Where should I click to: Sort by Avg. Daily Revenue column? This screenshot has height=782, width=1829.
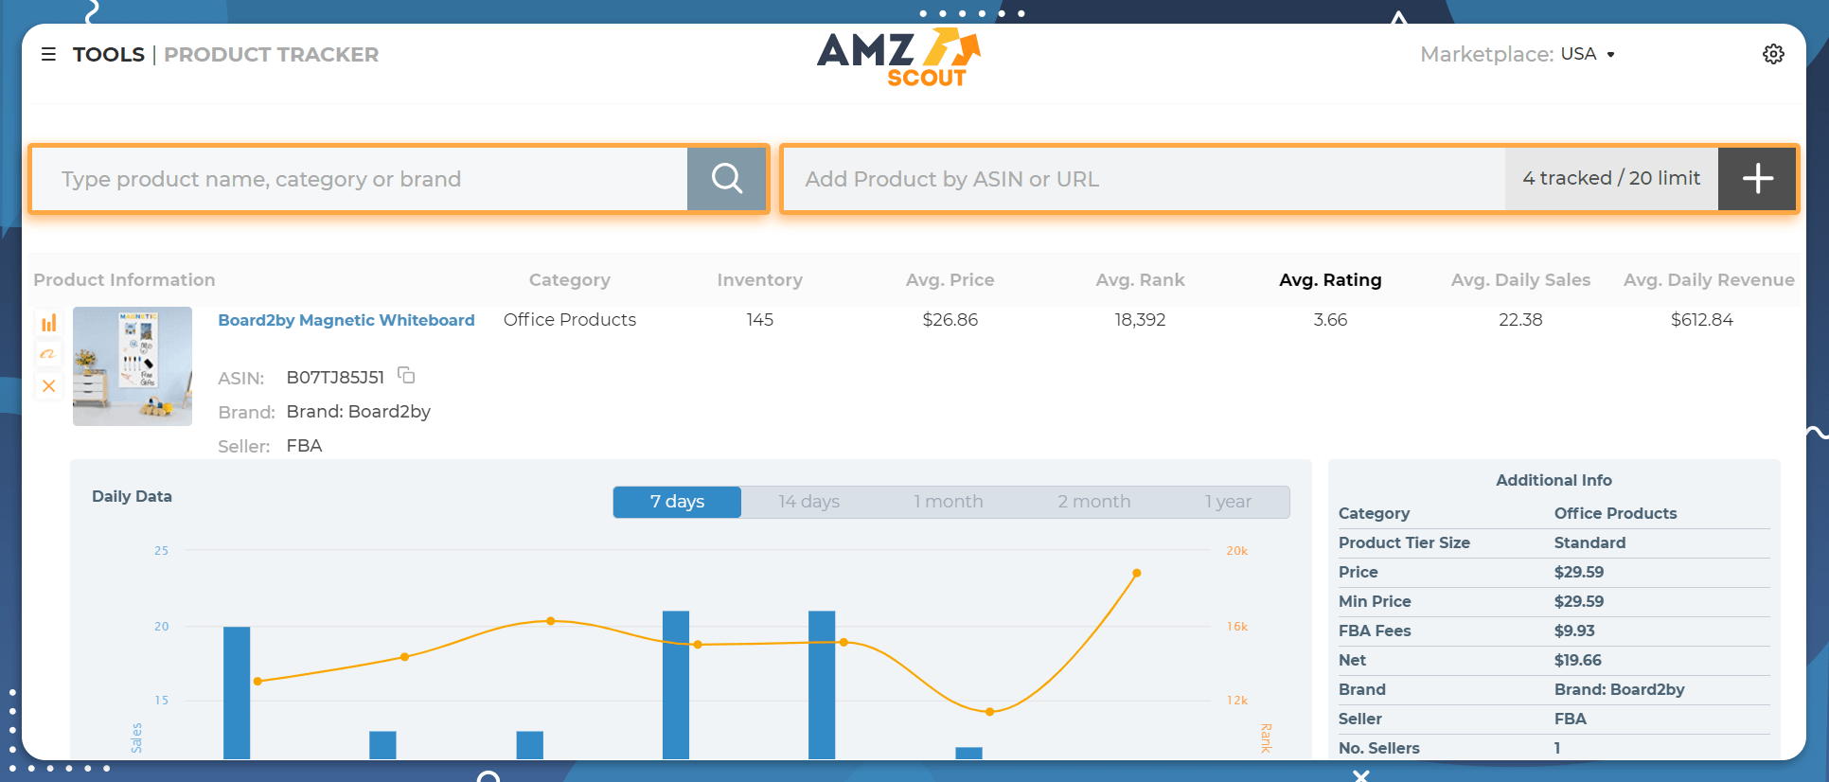point(1709,279)
